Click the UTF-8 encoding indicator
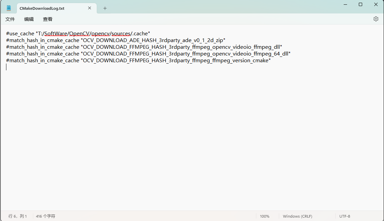Viewport: 384px width, 221px height. [x=345, y=216]
